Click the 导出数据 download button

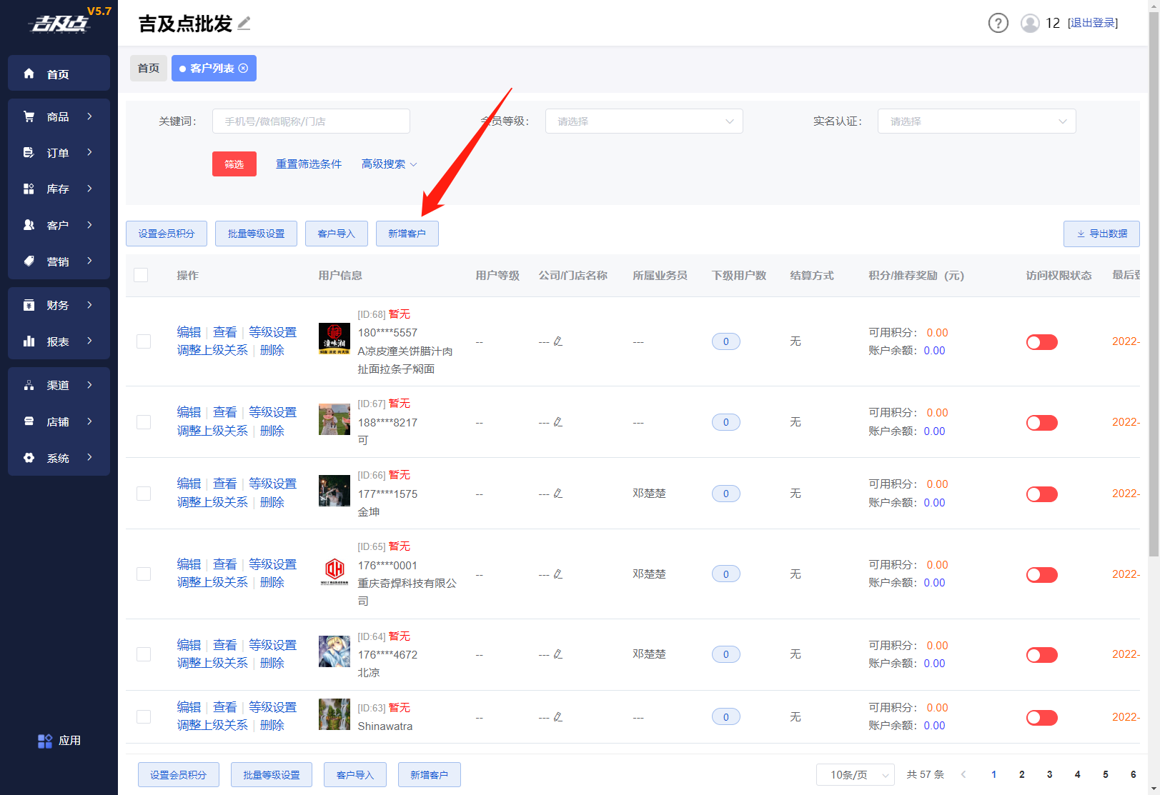click(x=1101, y=234)
